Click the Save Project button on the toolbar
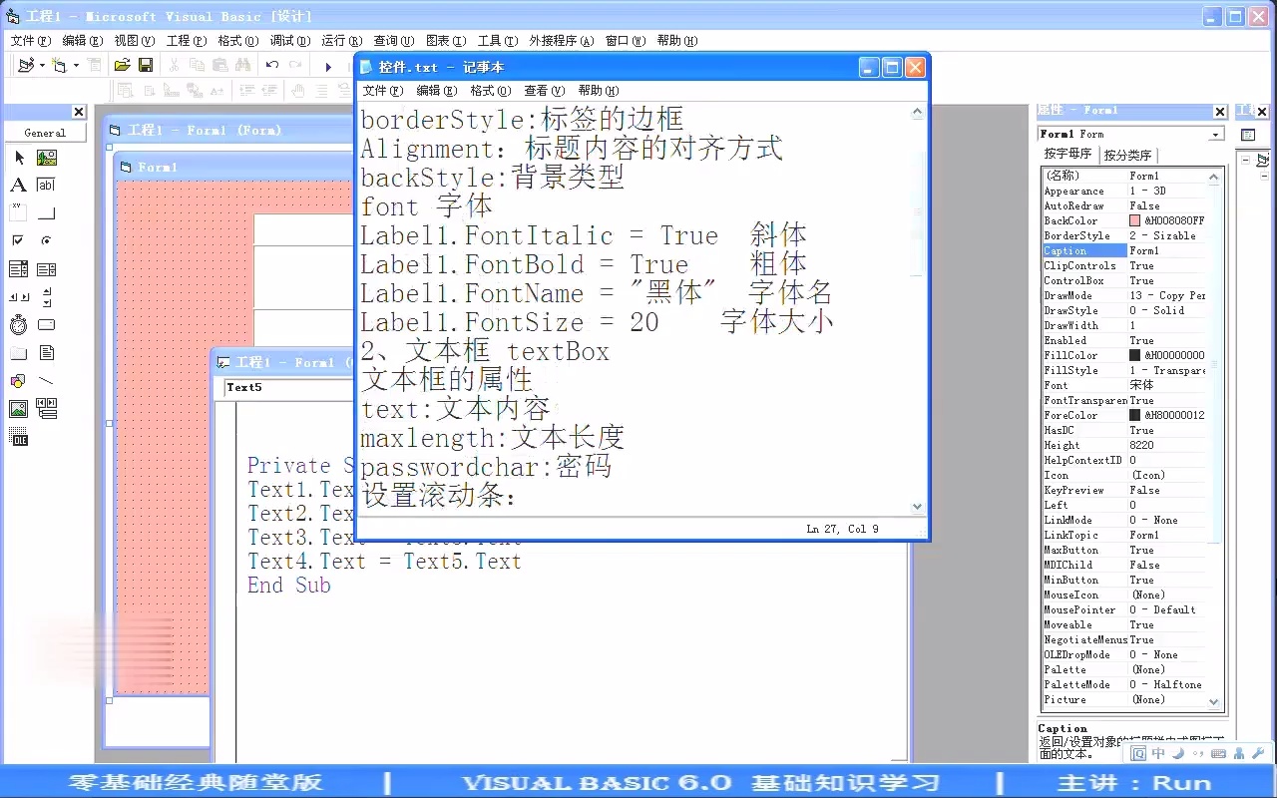 click(145, 64)
